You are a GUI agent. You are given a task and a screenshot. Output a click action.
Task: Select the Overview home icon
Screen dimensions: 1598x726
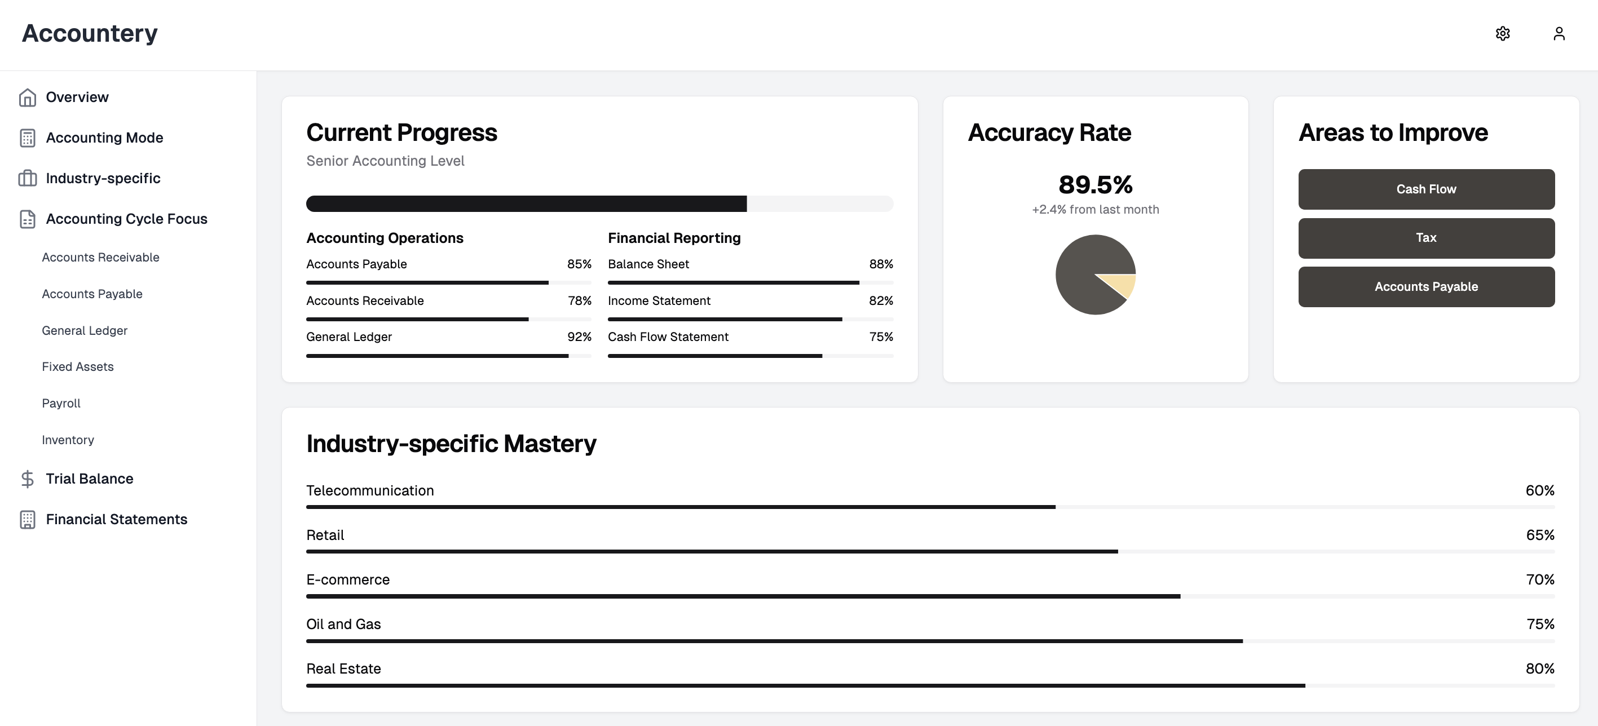coord(27,97)
